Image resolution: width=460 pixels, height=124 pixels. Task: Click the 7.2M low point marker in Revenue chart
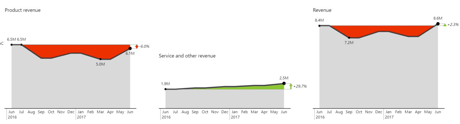(x=349, y=38)
